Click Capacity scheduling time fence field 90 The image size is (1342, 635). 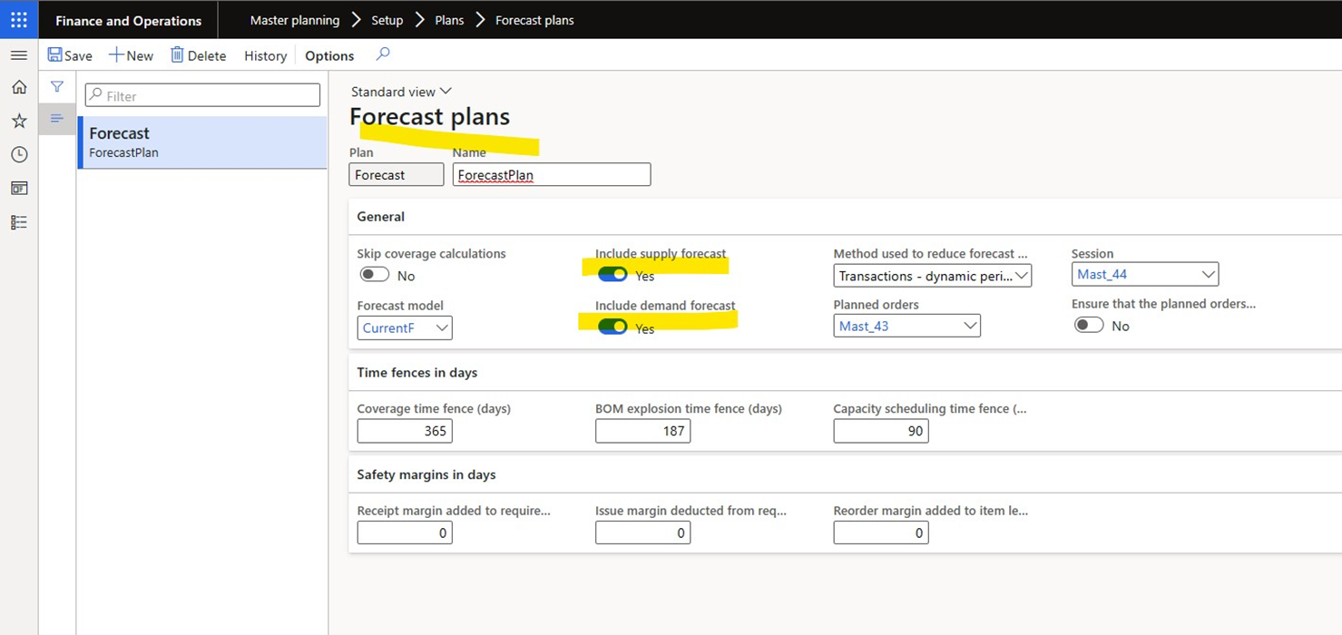pyautogui.click(x=881, y=431)
